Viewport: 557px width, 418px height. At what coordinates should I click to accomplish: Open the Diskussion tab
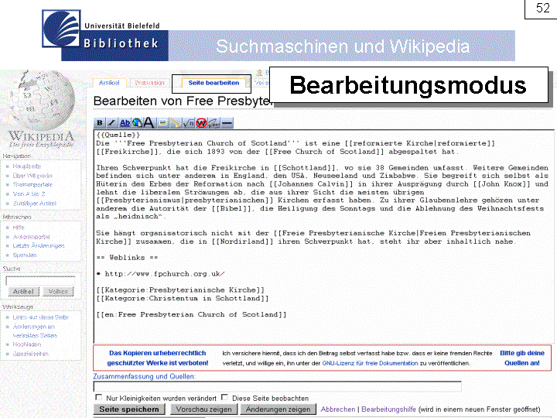(x=149, y=83)
